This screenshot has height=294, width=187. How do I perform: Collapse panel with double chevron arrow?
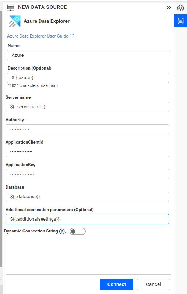[x=169, y=8]
